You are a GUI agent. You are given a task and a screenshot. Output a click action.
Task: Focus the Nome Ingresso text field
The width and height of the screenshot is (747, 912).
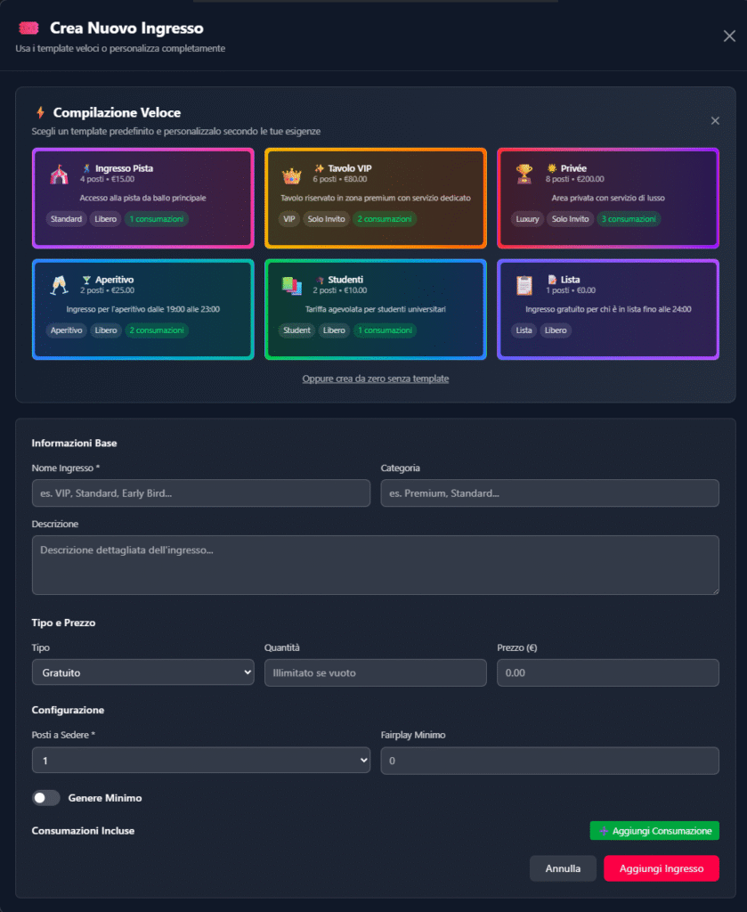(x=200, y=493)
